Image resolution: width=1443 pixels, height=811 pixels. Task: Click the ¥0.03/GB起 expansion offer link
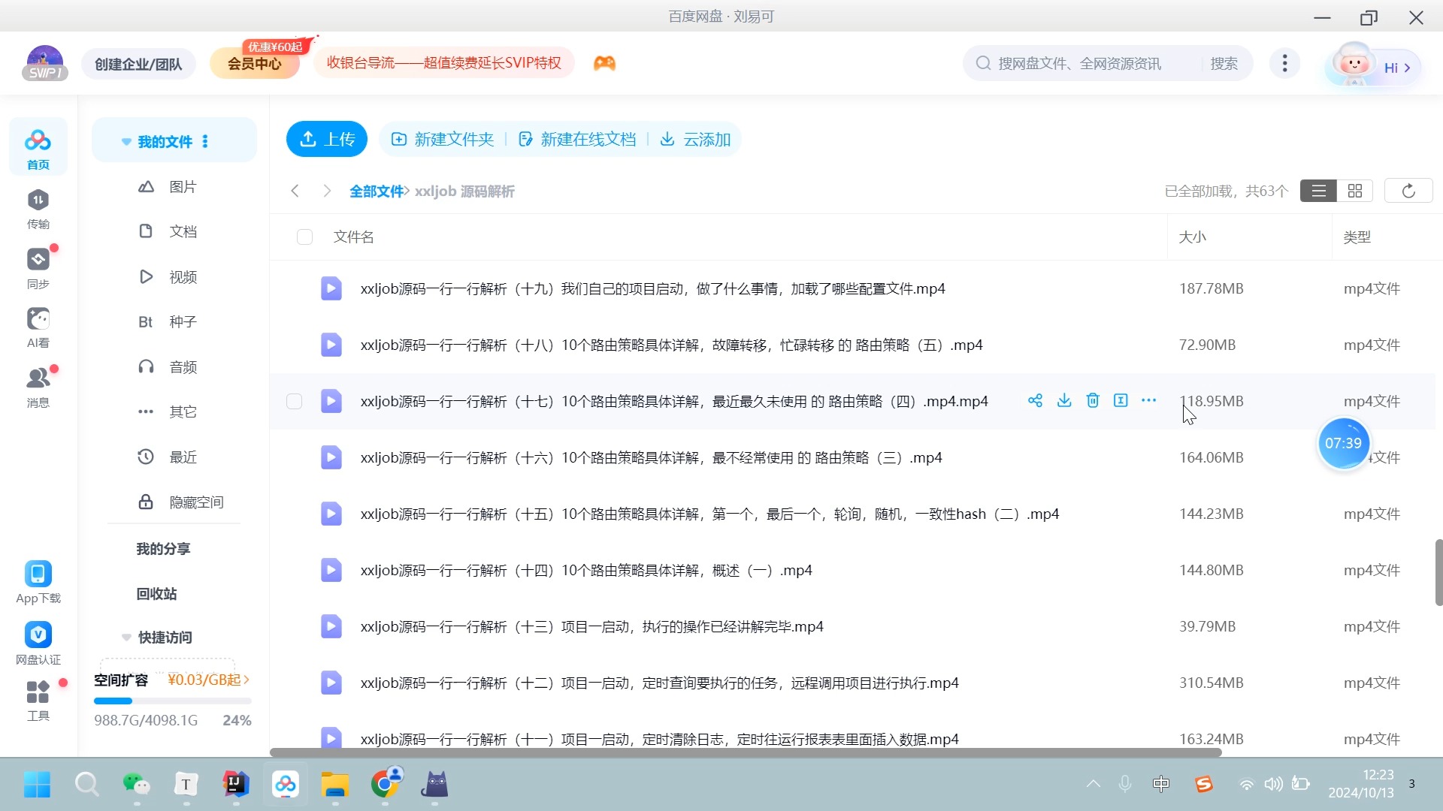[208, 680]
